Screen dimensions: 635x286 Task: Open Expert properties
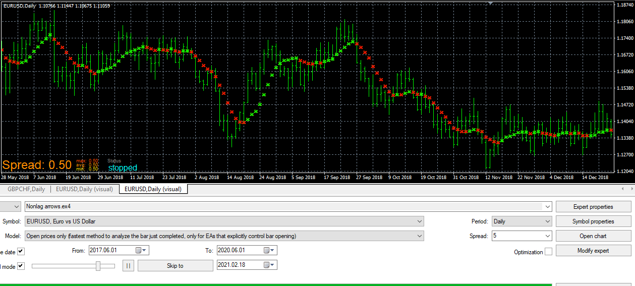pyautogui.click(x=593, y=206)
